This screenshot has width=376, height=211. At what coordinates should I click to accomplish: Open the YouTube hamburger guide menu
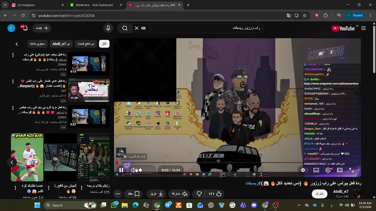363,28
